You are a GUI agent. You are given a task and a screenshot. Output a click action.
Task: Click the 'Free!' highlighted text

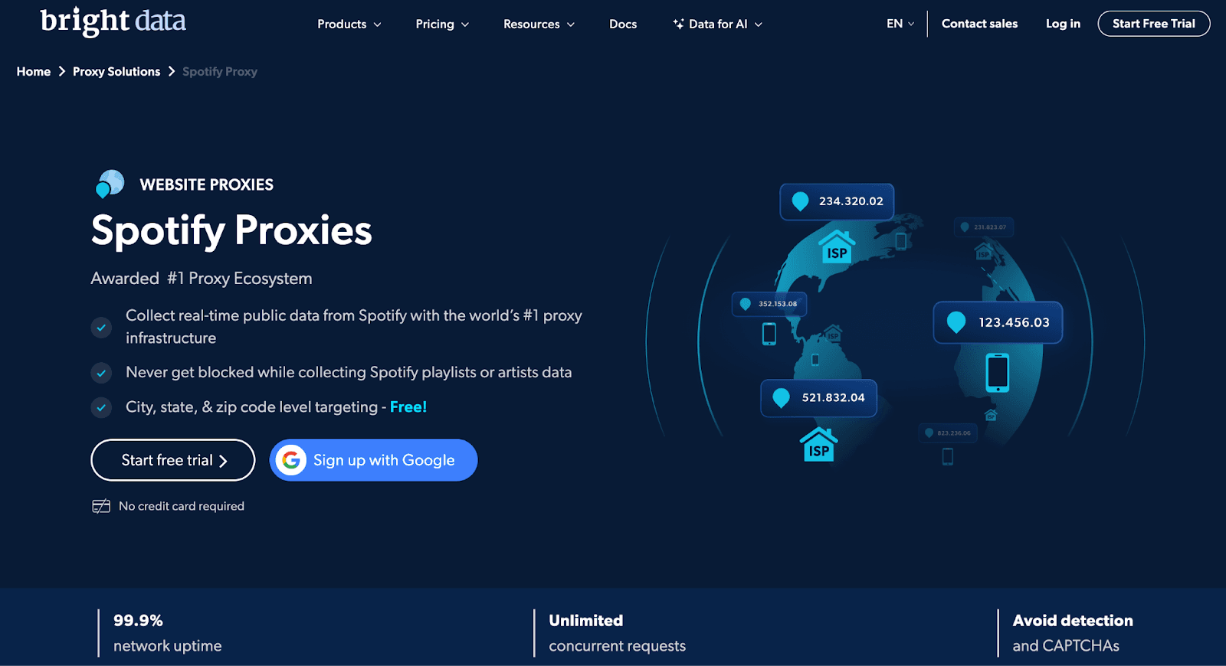(x=408, y=407)
